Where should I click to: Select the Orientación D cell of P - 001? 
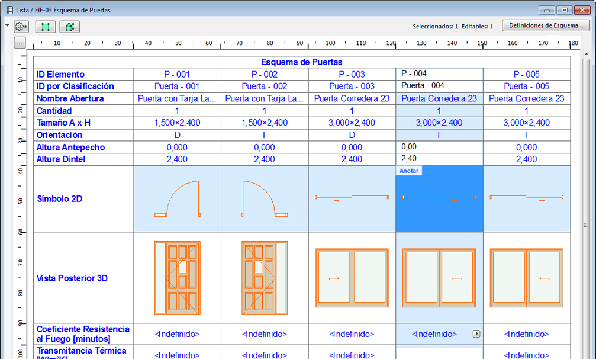pyautogui.click(x=177, y=135)
